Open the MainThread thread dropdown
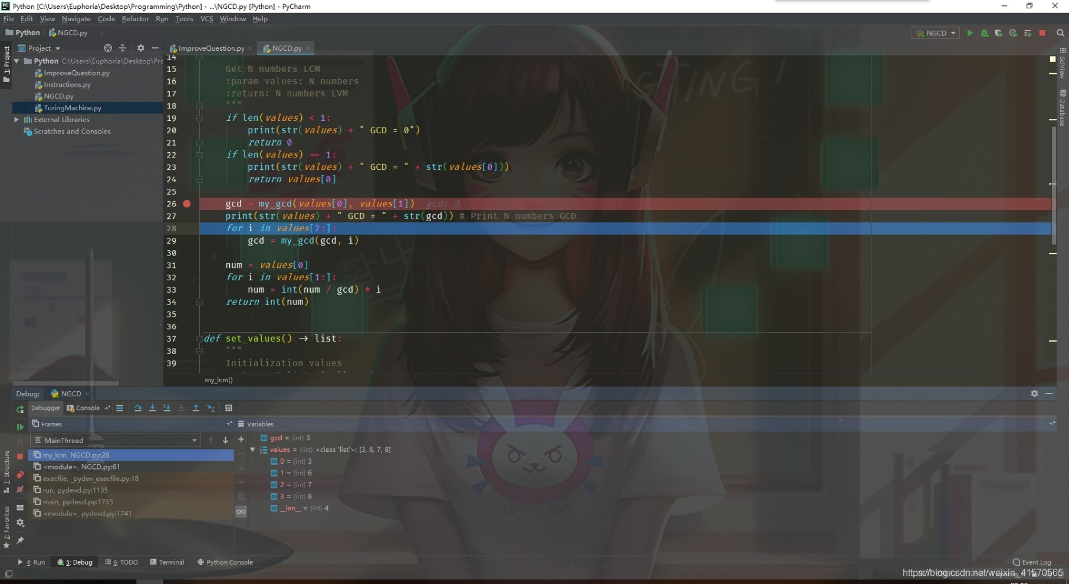This screenshot has height=584, width=1069. 116,440
